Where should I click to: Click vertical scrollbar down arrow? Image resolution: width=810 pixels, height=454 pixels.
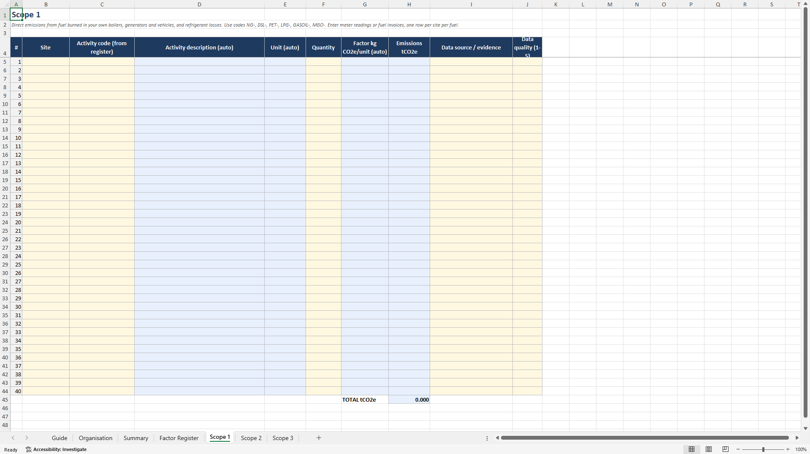805,428
